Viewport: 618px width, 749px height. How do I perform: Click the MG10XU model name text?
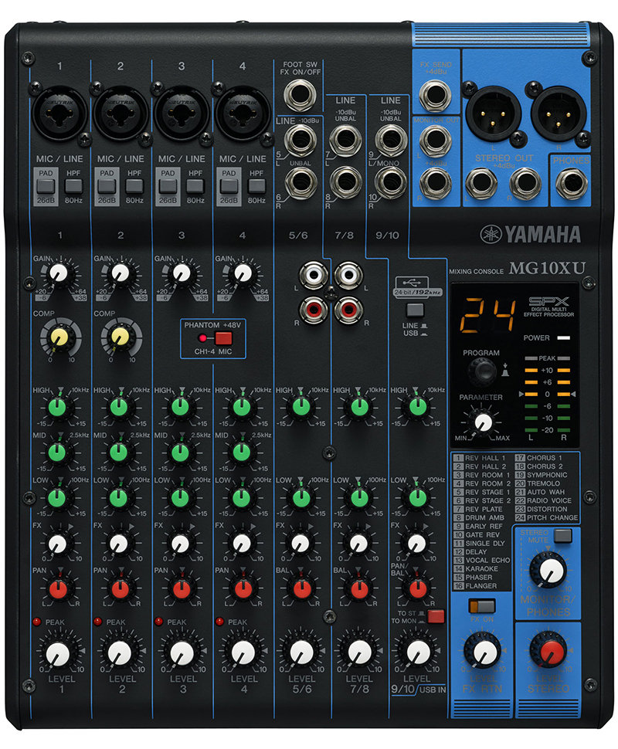coord(547,269)
